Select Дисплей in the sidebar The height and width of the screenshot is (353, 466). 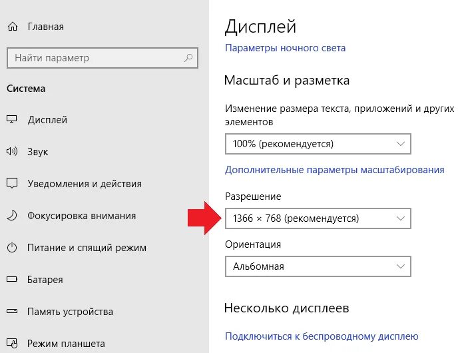tap(47, 120)
